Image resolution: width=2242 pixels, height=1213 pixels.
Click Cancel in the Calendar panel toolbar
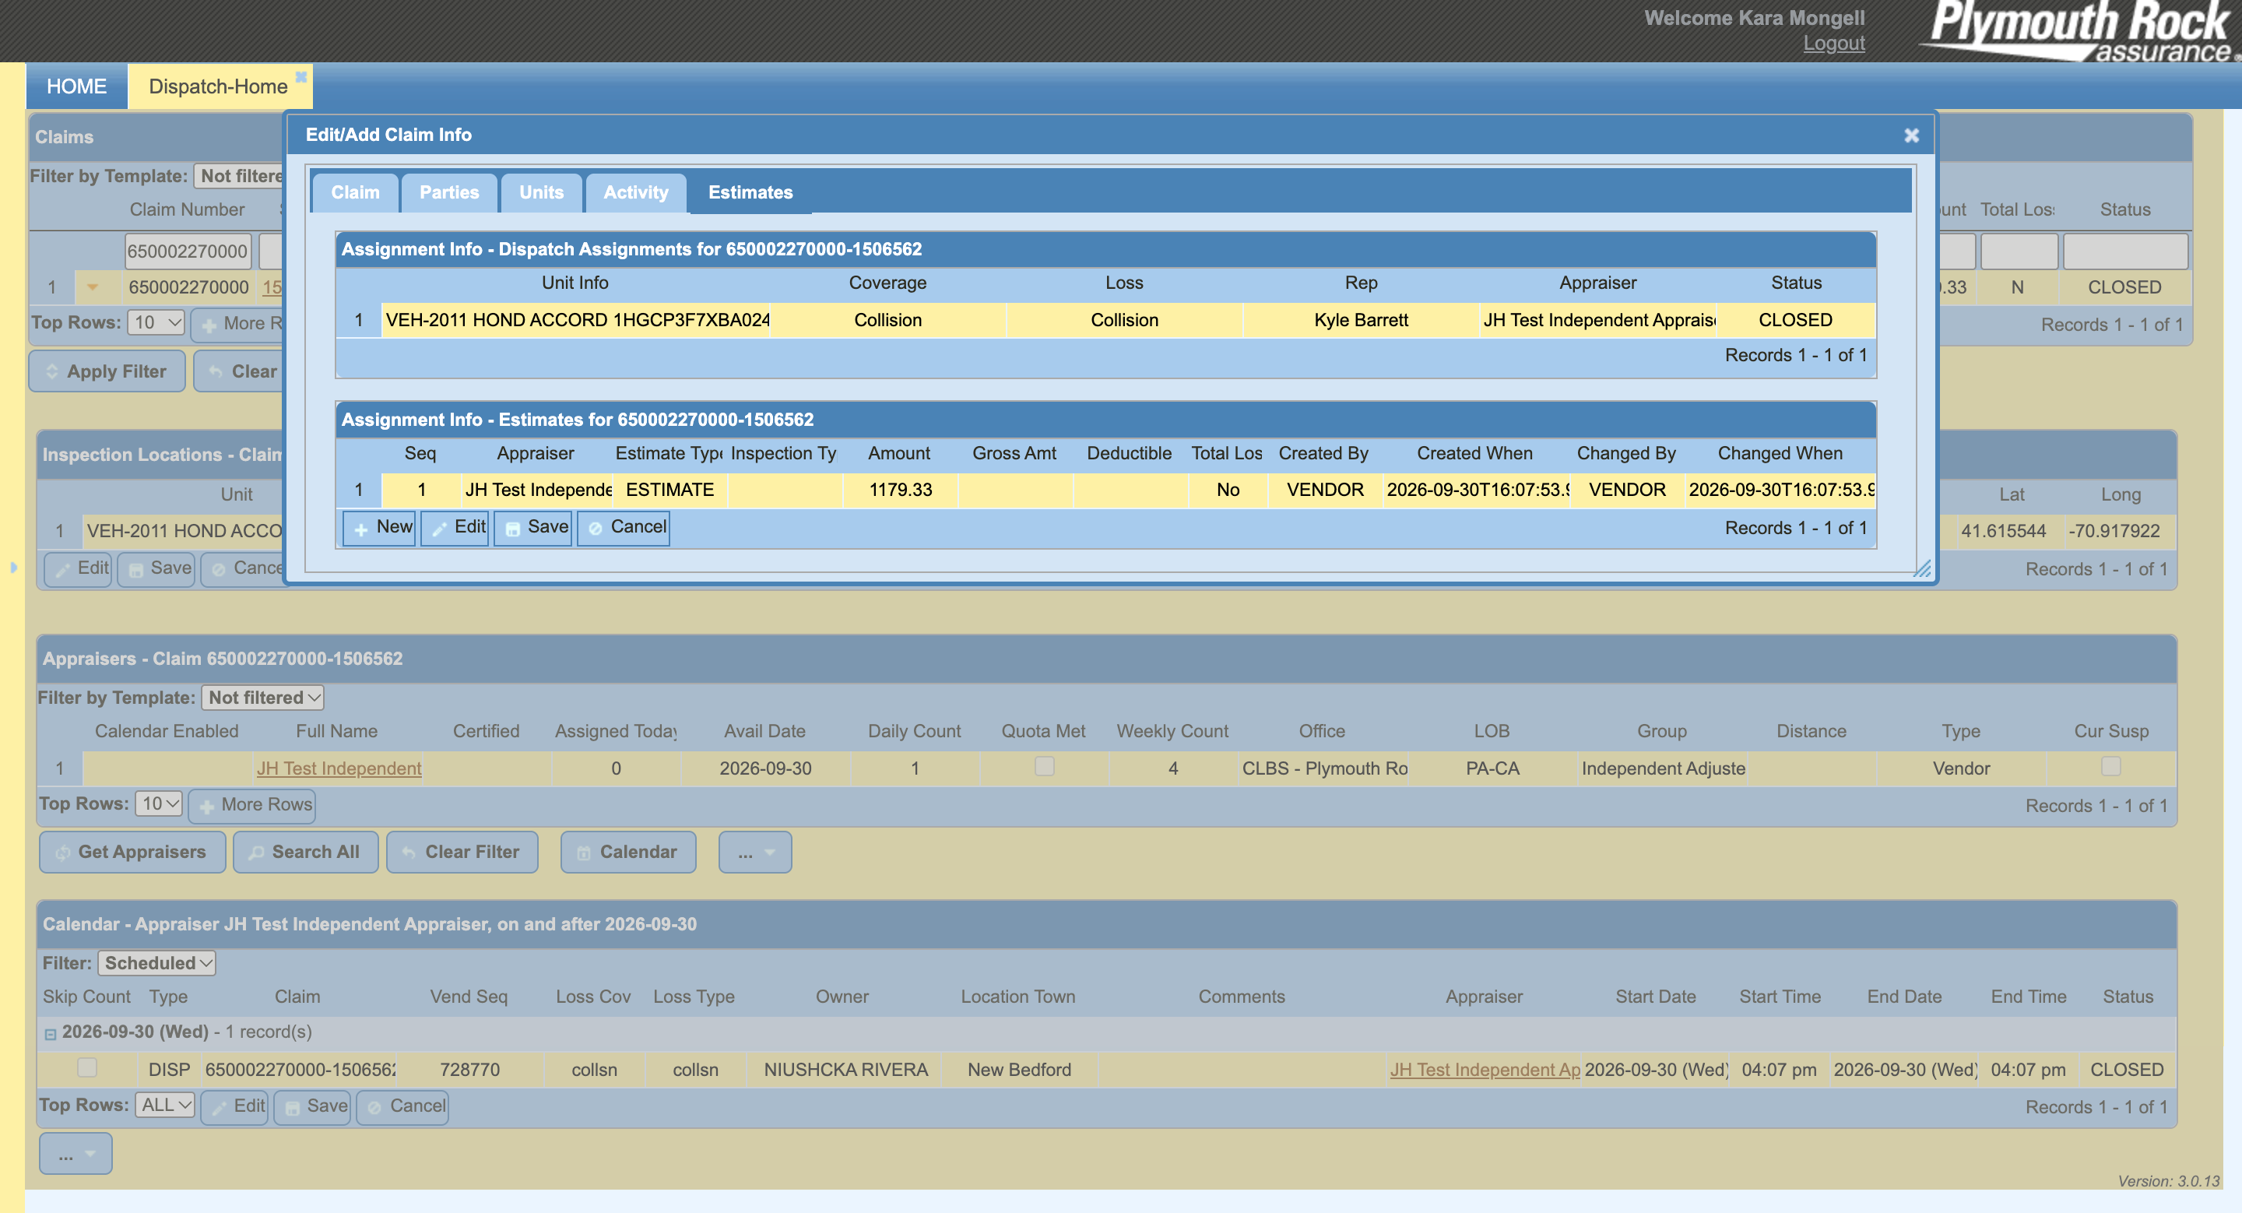[403, 1107]
